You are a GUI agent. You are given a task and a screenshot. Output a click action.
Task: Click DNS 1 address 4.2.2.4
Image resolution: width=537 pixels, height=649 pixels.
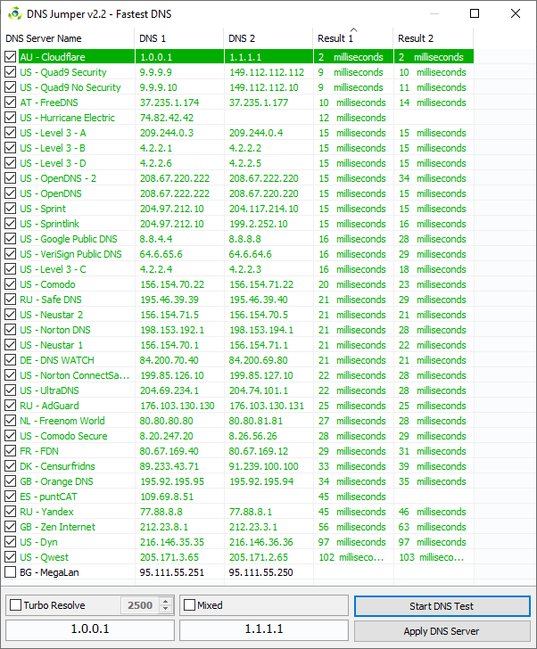point(156,269)
